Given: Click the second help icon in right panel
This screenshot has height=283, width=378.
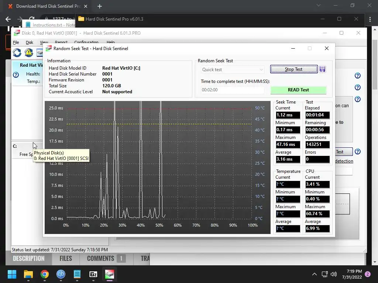Looking at the screenshot, I should pos(357,87).
